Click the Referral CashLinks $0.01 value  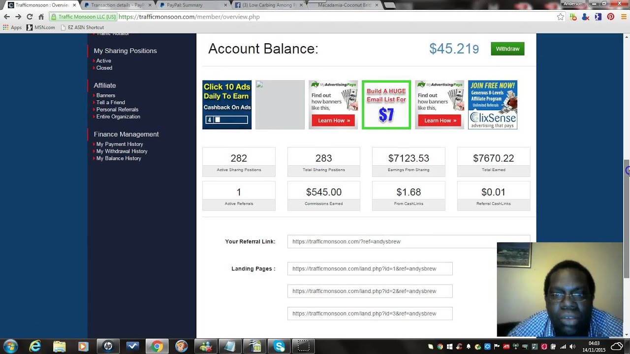tap(494, 192)
